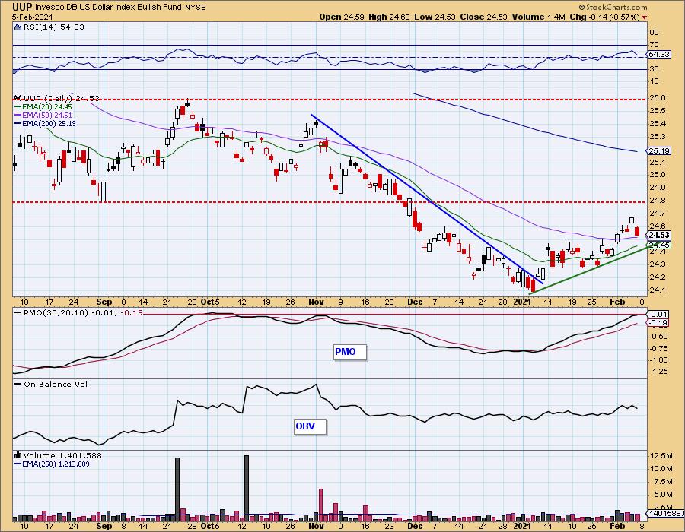Click the 24.45 EMA(20) value tag on axis
The image size is (685, 532).
[659, 245]
